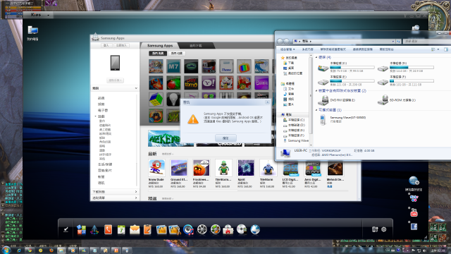Image resolution: width=451 pixels, height=254 pixels.
Task: Click the Explorer search input field
Action: (x=426, y=42)
